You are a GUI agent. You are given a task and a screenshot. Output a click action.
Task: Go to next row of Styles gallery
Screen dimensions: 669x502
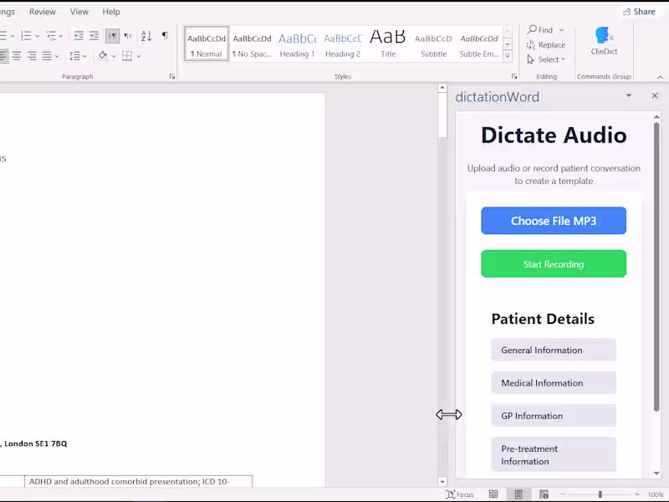[x=508, y=44]
